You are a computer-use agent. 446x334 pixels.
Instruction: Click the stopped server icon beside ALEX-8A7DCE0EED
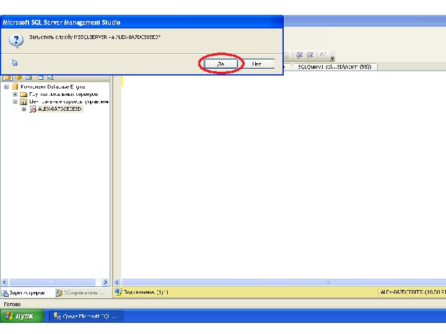[33, 109]
